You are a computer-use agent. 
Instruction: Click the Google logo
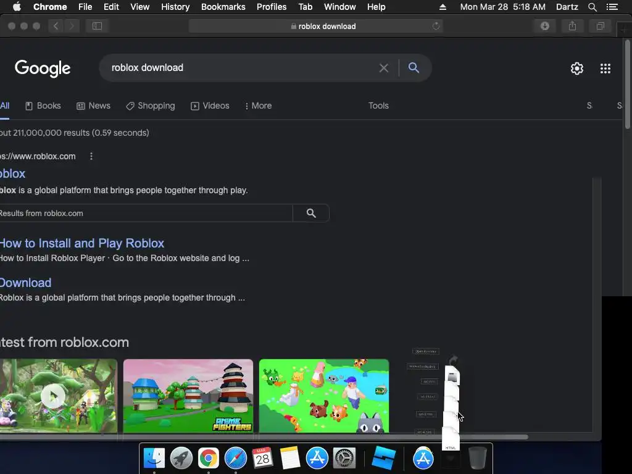[x=43, y=68]
